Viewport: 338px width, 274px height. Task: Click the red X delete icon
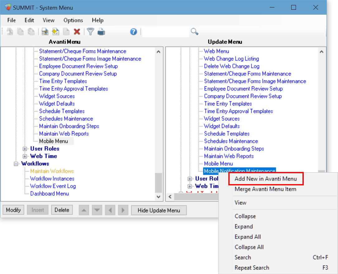[x=77, y=32]
